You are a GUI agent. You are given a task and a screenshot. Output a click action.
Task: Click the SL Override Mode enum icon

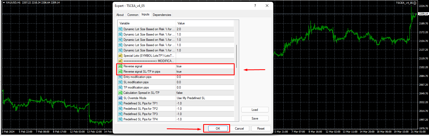[x=120, y=98]
